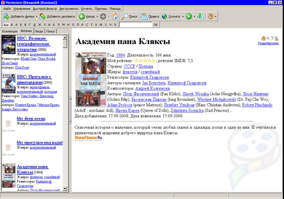Expand the Скачать dropdown arrow

coord(183,17)
